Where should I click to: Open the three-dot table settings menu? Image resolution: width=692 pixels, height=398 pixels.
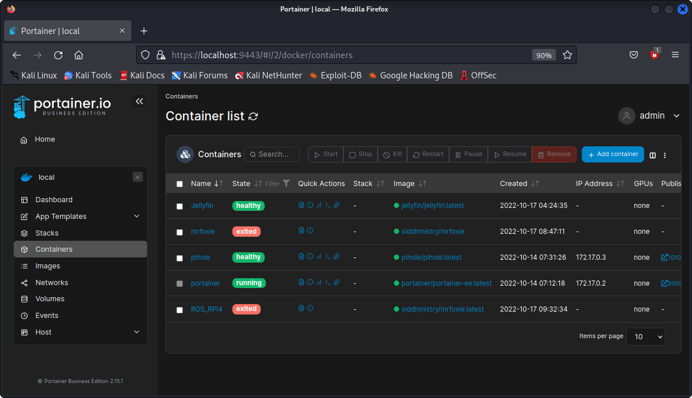[665, 155]
